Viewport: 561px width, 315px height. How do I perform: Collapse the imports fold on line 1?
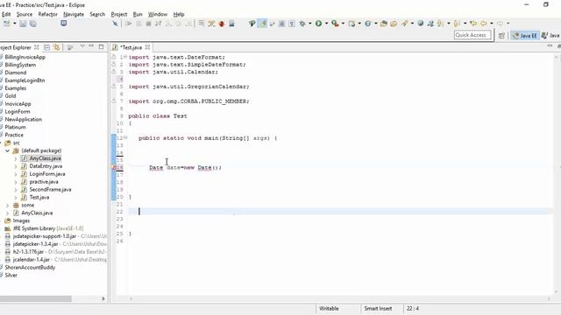click(125, 57)
